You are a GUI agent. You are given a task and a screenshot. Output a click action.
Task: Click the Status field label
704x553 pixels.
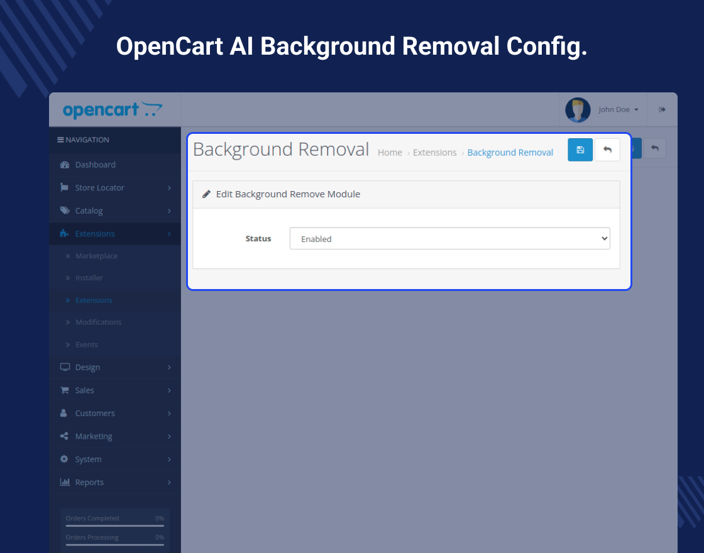pyautogui.click(x=258, y=239)
